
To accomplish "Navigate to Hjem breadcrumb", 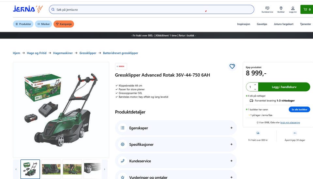I will [x=16, y=53].
